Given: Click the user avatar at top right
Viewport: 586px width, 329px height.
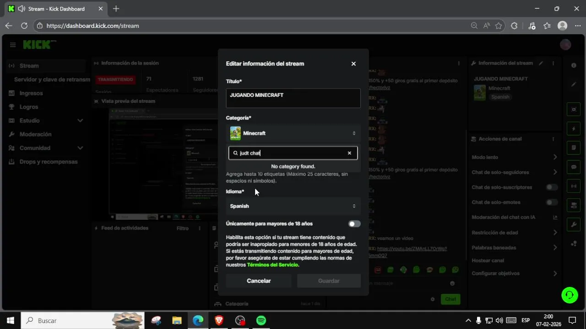Looking at the screenshot, I should pyautogui.click(x=565, y=45).
